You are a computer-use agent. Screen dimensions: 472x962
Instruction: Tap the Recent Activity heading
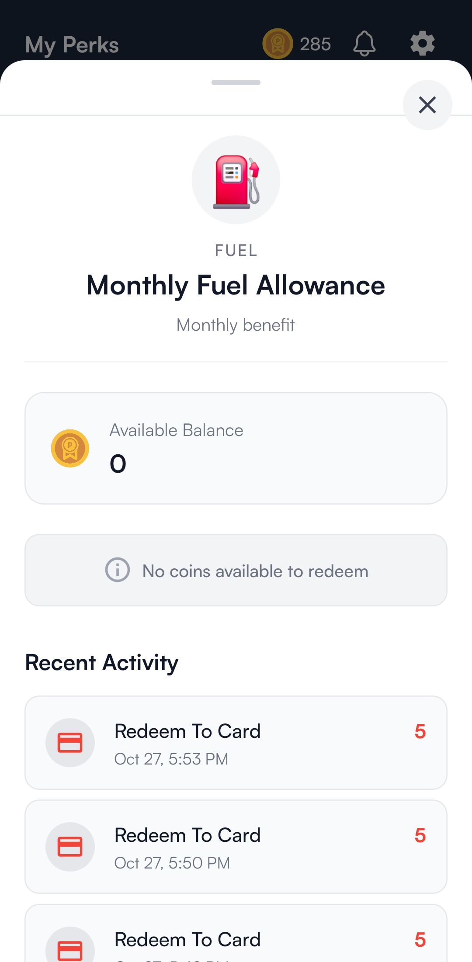point(102,663)
